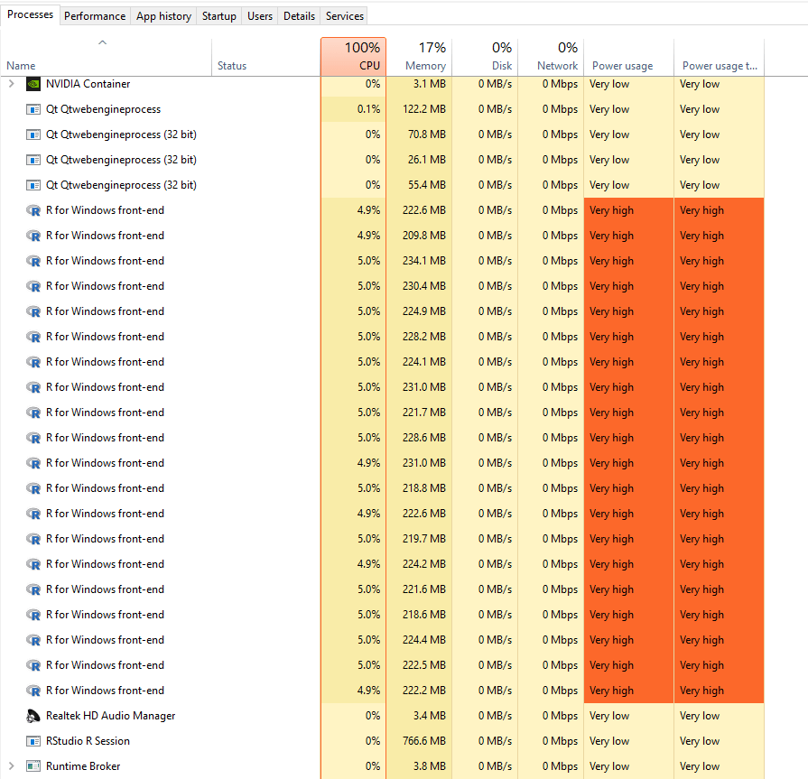Go to the Details tab
This screenshot has width=808, height=779.
click(x=299, y=15)
